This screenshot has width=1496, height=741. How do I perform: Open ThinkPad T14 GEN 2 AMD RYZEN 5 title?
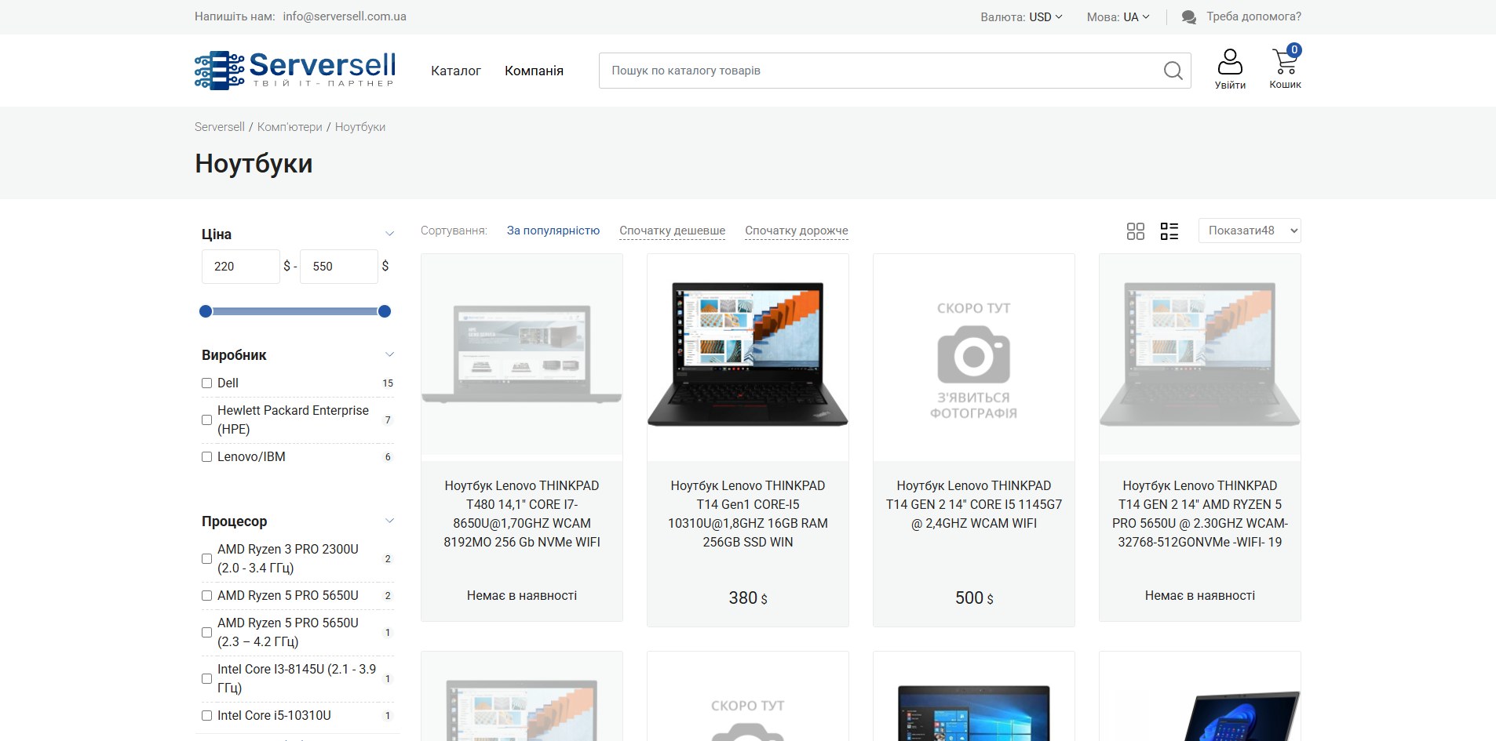pyautogui.click(x=1200, y=514)
